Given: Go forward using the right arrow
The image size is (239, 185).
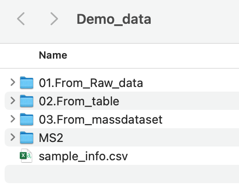Looking at the screenshot, I should point(54,19).
